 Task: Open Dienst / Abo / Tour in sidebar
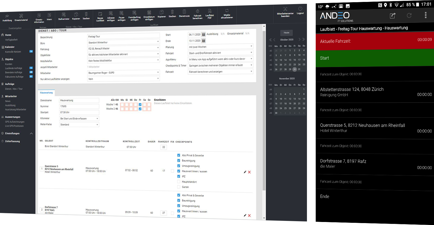[x=14, y=89]
